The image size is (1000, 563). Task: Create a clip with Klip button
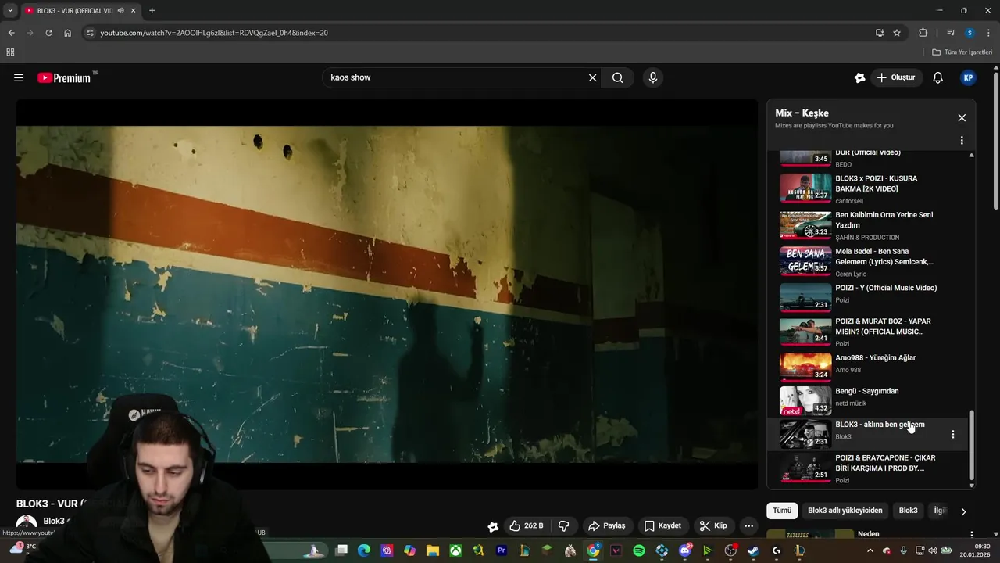713,526
